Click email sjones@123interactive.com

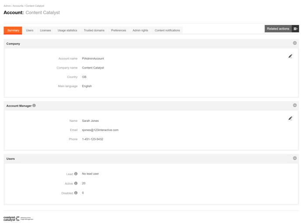coord(100,130)
